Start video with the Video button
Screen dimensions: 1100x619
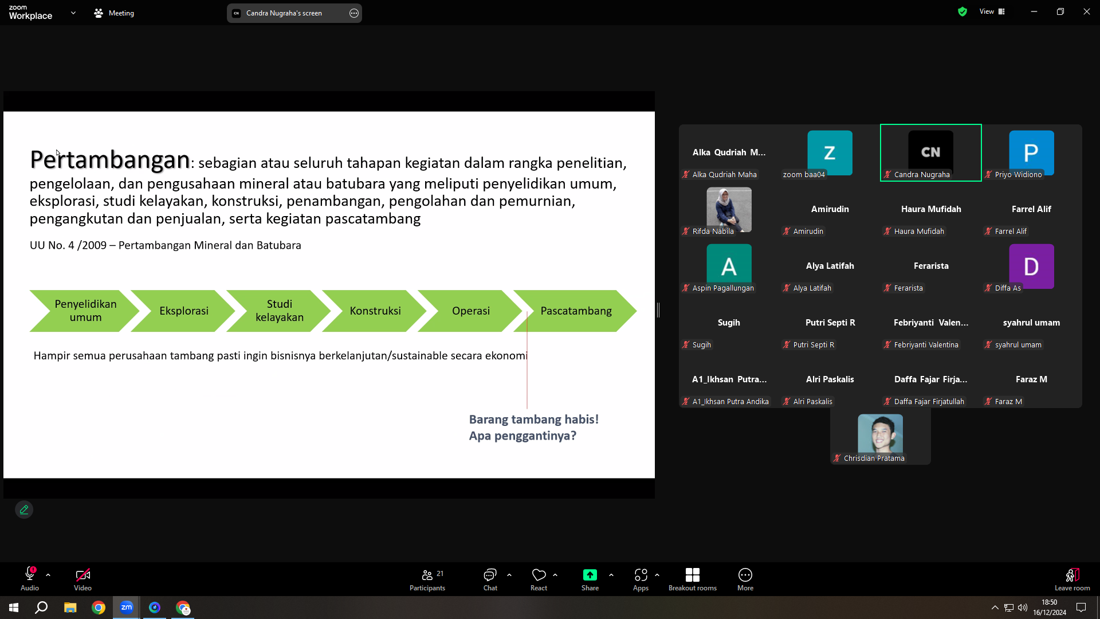pyautogui.click(x=82, y=579)
